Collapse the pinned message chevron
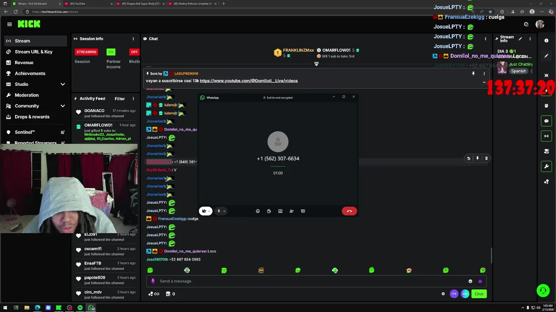The image size is (556, 312). coord(484,82)
